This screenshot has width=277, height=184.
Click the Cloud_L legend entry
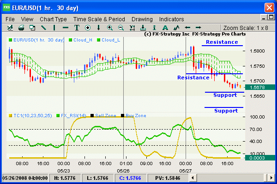click(x=108, y=40)
